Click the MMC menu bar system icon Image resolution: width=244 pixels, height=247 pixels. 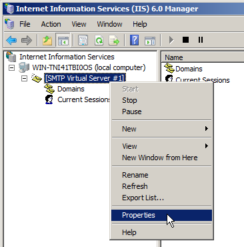pos(9,24)
